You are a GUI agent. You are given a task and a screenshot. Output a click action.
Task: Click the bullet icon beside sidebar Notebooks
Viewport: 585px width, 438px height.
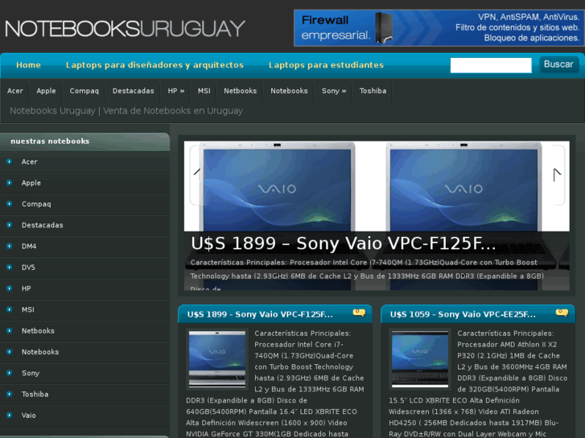click(10, 352)
